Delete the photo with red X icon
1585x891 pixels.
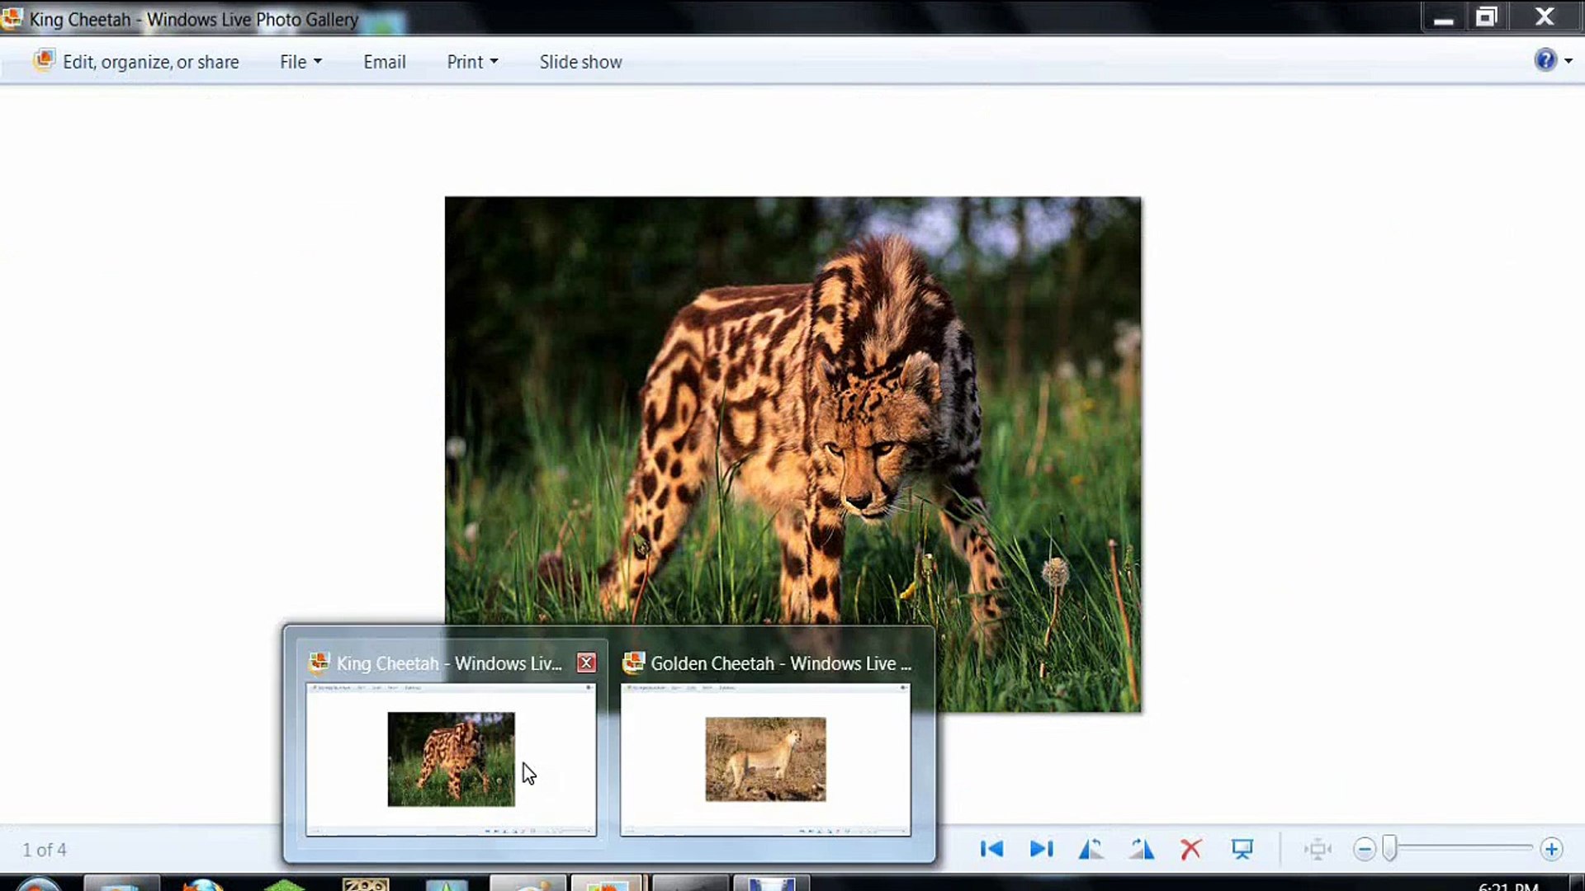point(1190,849)
